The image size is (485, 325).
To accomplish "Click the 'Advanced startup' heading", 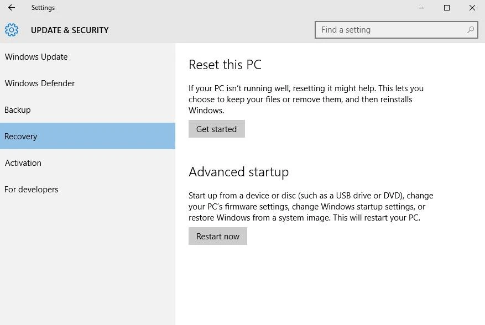I will pyautogui.click(x=238, y=172).
